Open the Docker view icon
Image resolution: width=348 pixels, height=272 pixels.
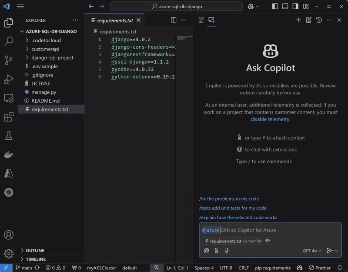(9, 154)
